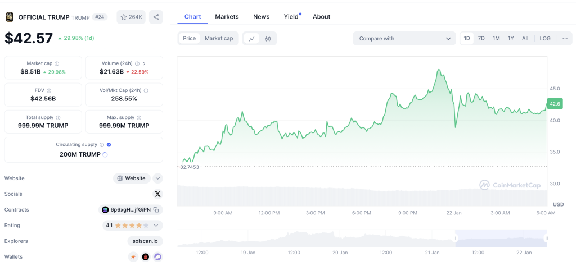Click the 258.55% Vol/Mkt Cap value
This screenshot has height=266, width=576.
[x=124, y=99]
